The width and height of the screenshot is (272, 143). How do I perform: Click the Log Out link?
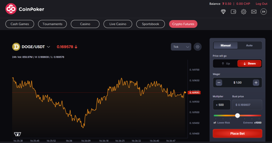pos(261,4)
